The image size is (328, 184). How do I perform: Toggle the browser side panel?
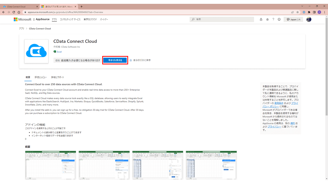pyautogui.click(x=314, y=12)
